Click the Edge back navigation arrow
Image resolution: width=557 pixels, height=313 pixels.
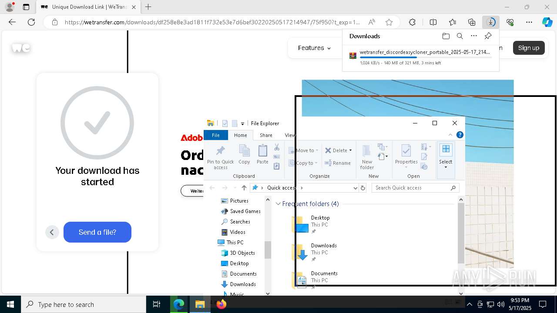tap(12, 22)
